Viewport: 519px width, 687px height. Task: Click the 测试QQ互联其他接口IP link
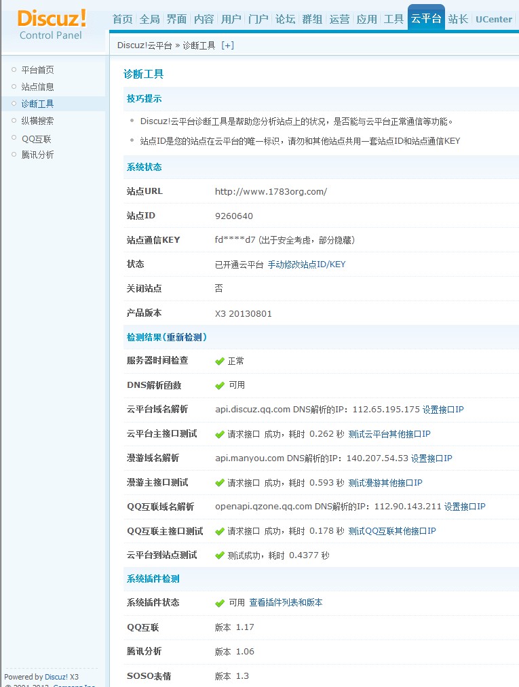(x=392, y=531)
